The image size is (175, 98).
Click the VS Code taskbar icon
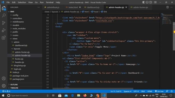104,96
